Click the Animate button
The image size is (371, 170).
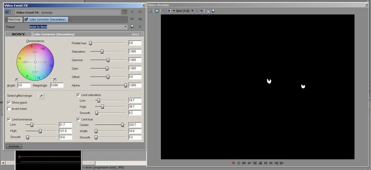pos(14,146)
